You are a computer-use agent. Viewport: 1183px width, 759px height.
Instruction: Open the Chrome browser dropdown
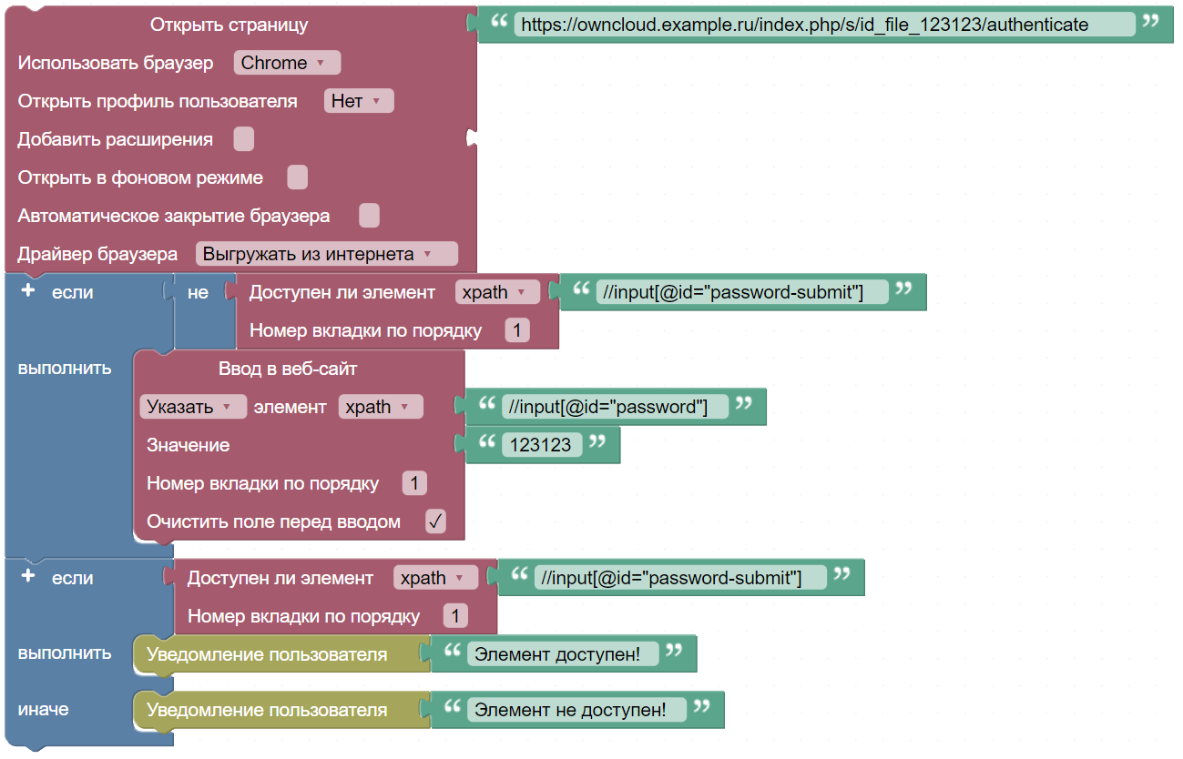point(287,63)
